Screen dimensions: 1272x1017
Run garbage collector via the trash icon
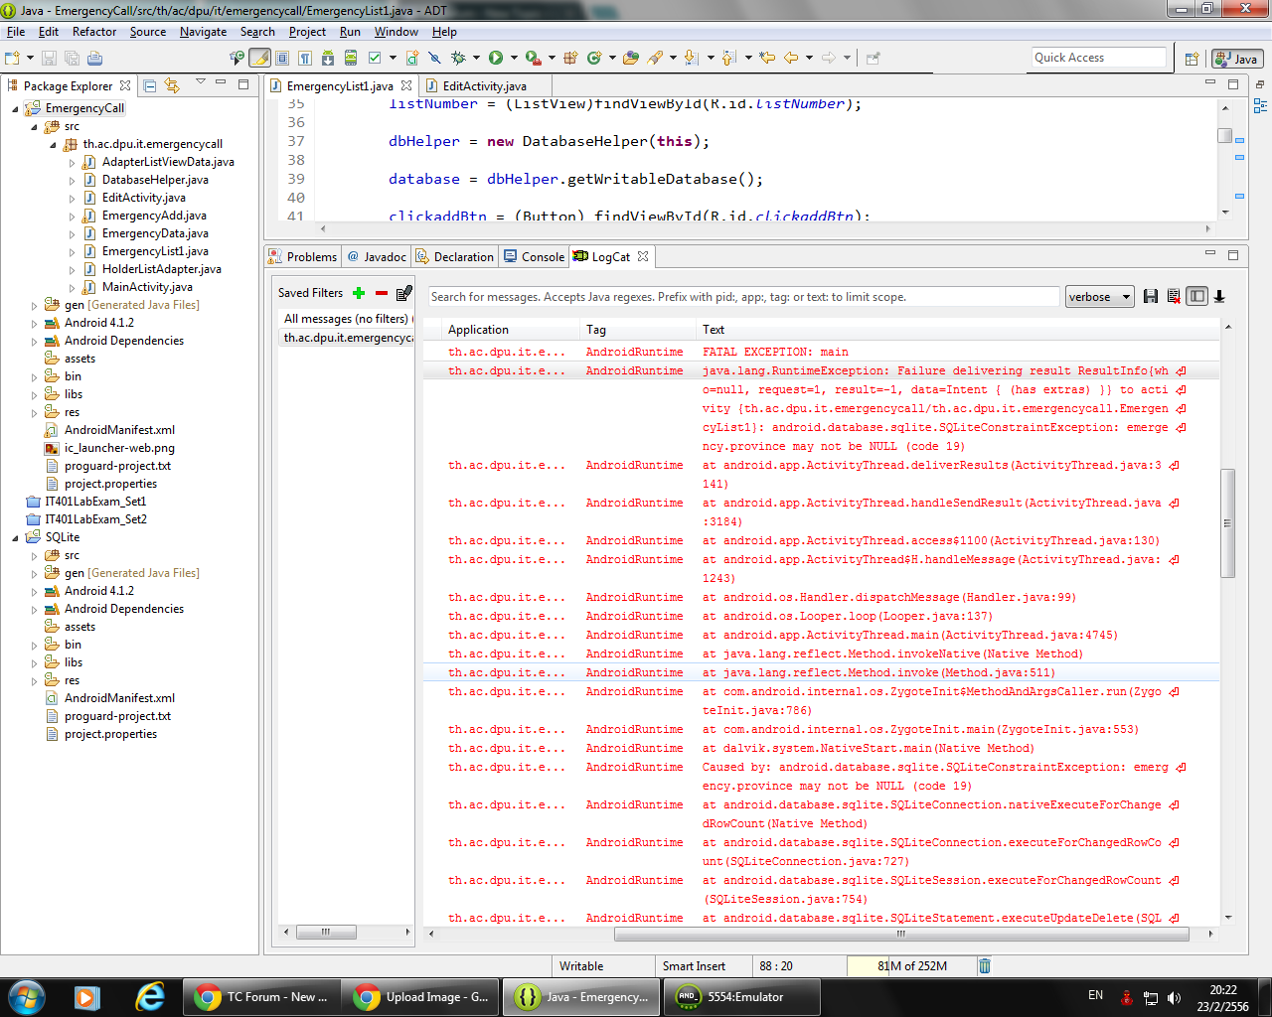[x=984, y=965]
